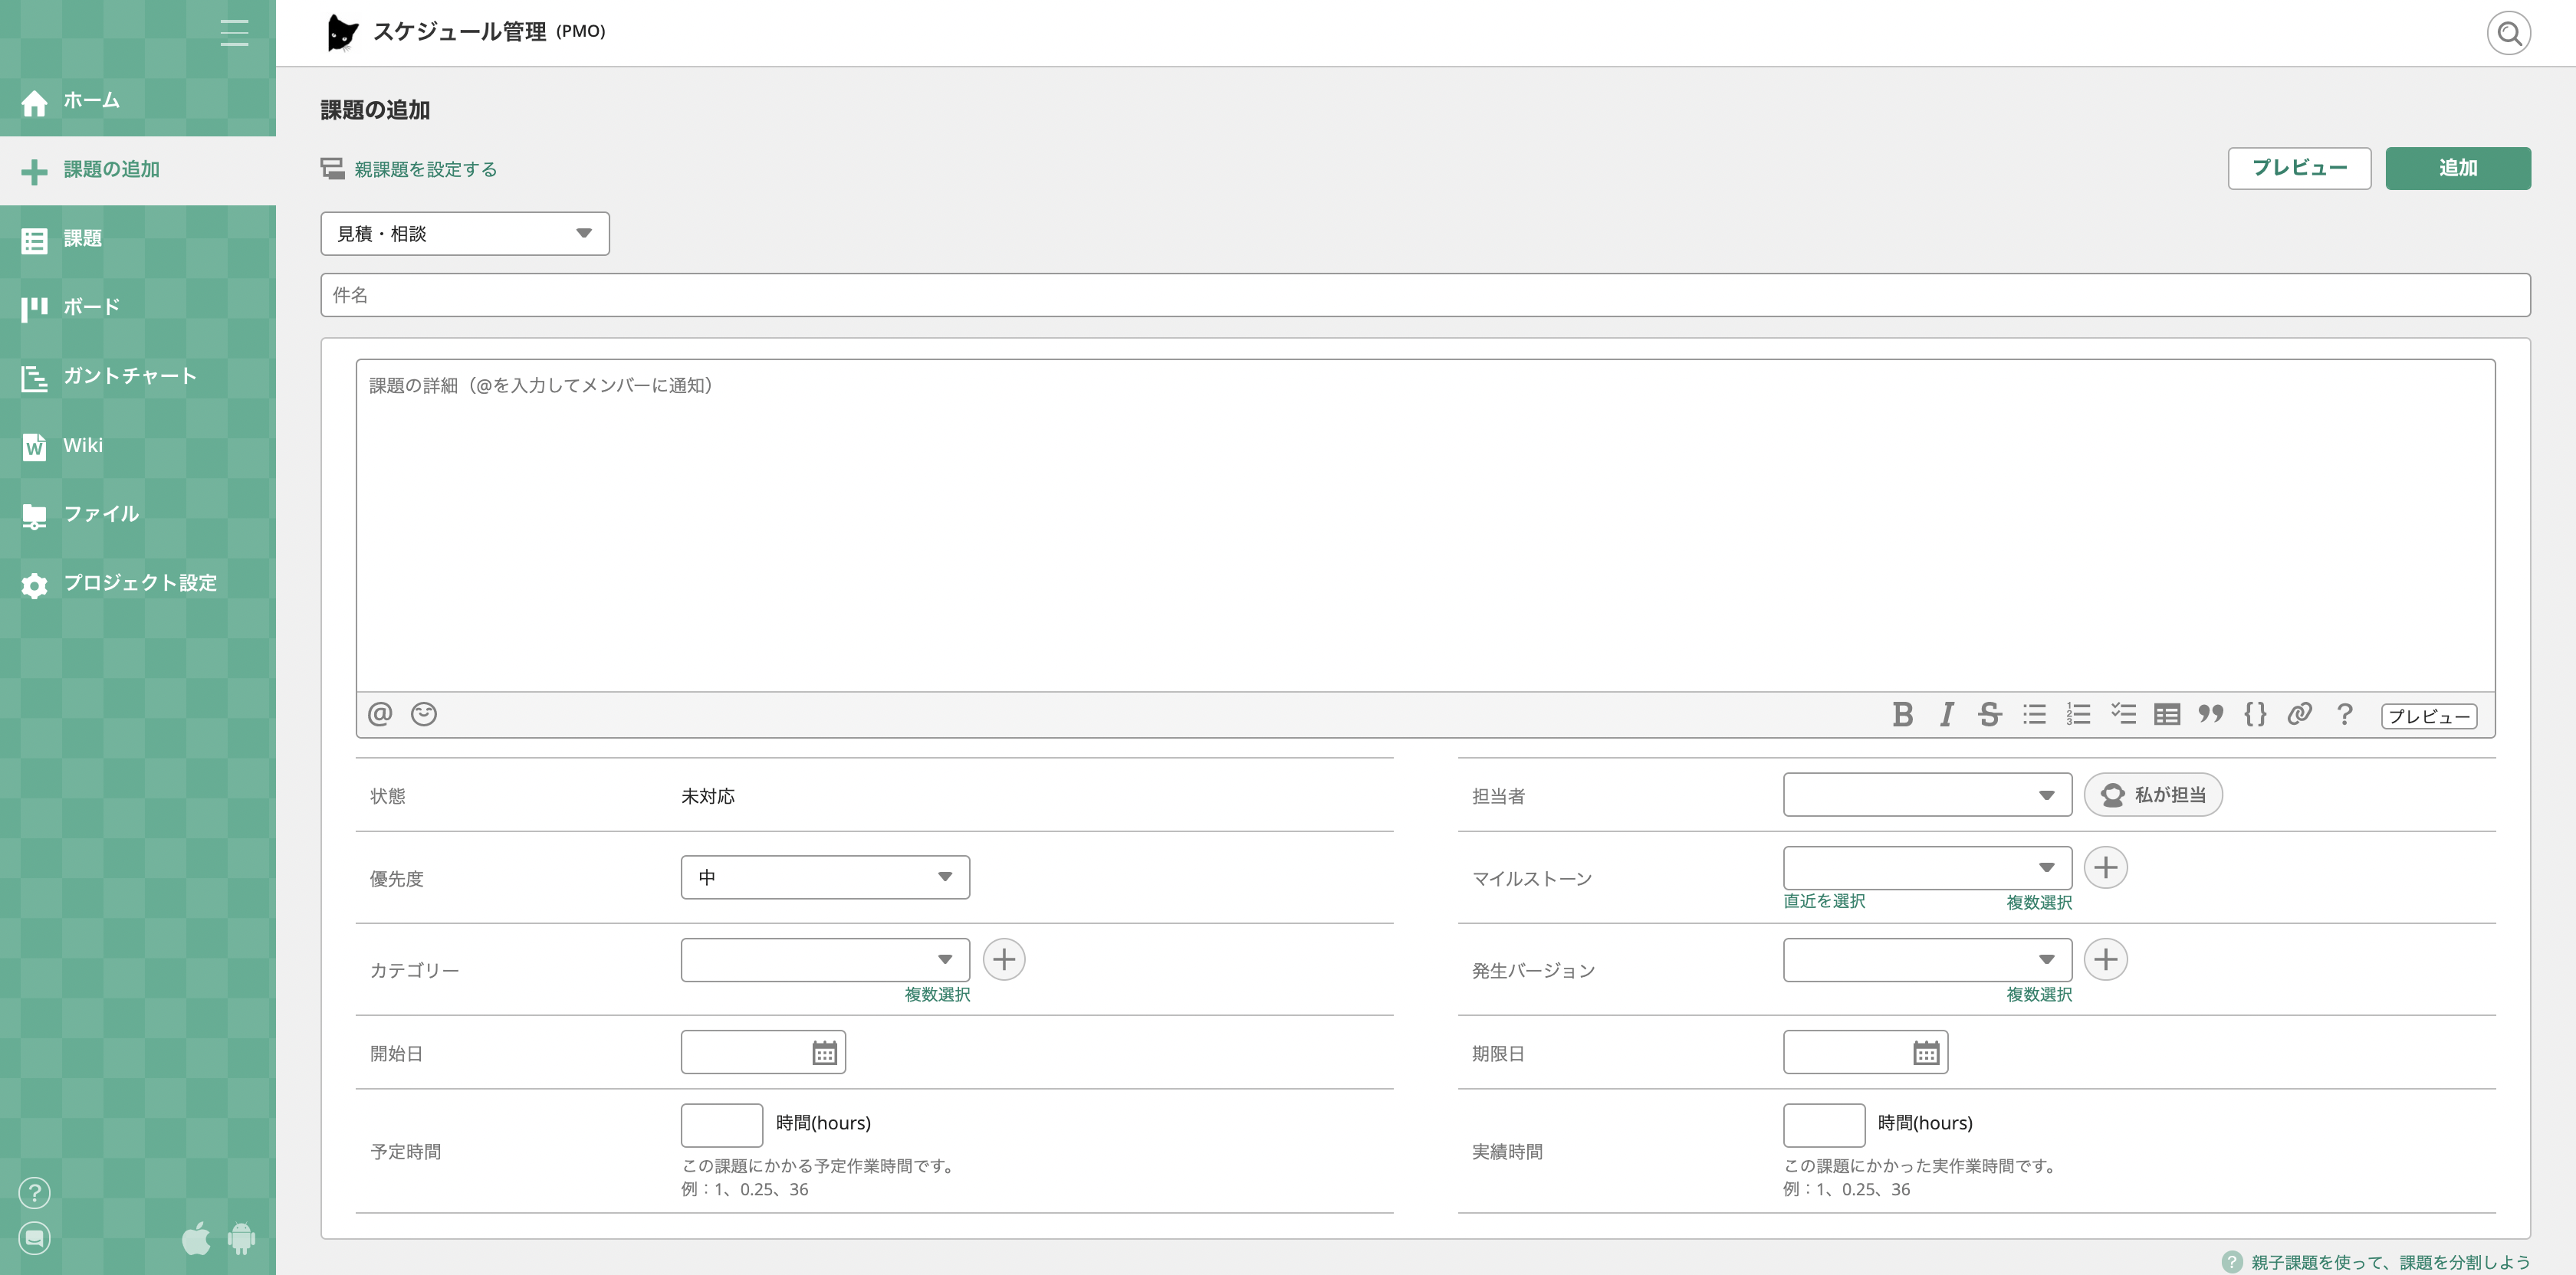Go to Wiki in the sidebar
The width and height of the screenshot is (2576, 1275).
[82, 446]
